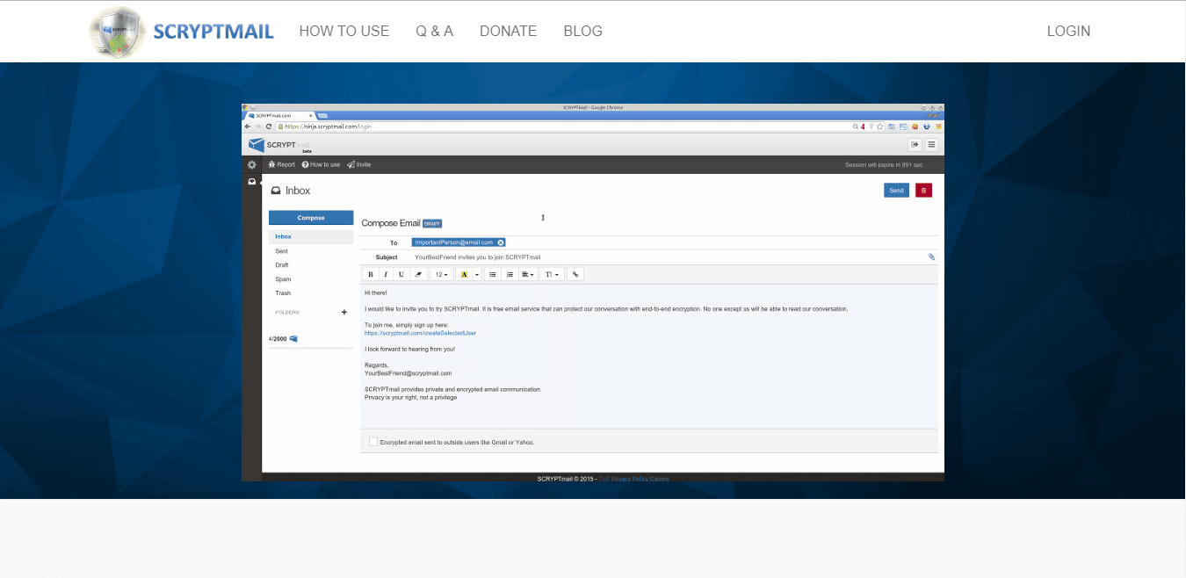
Task: Open the line height text dropdown
Action: point(552,274)
